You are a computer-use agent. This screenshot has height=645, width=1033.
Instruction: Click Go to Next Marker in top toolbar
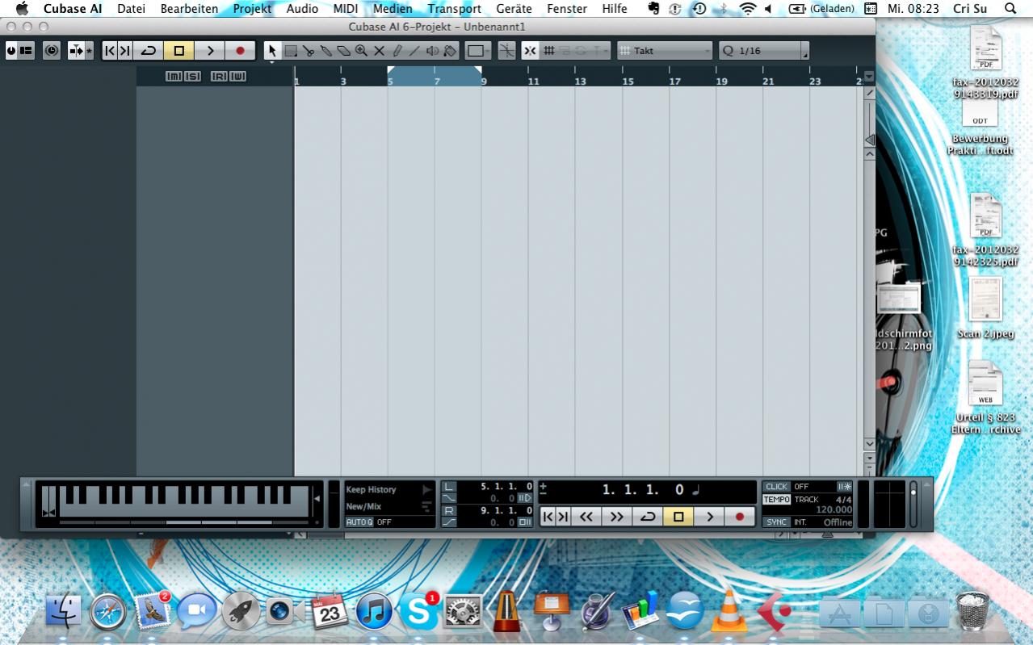click(124, 51)
